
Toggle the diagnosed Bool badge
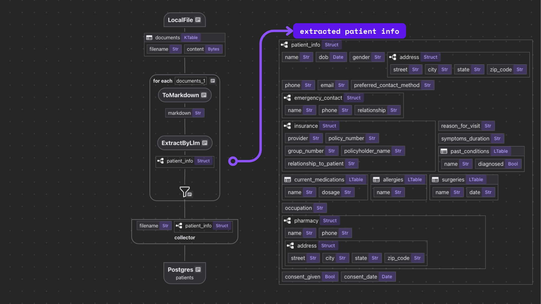point(513,164)
